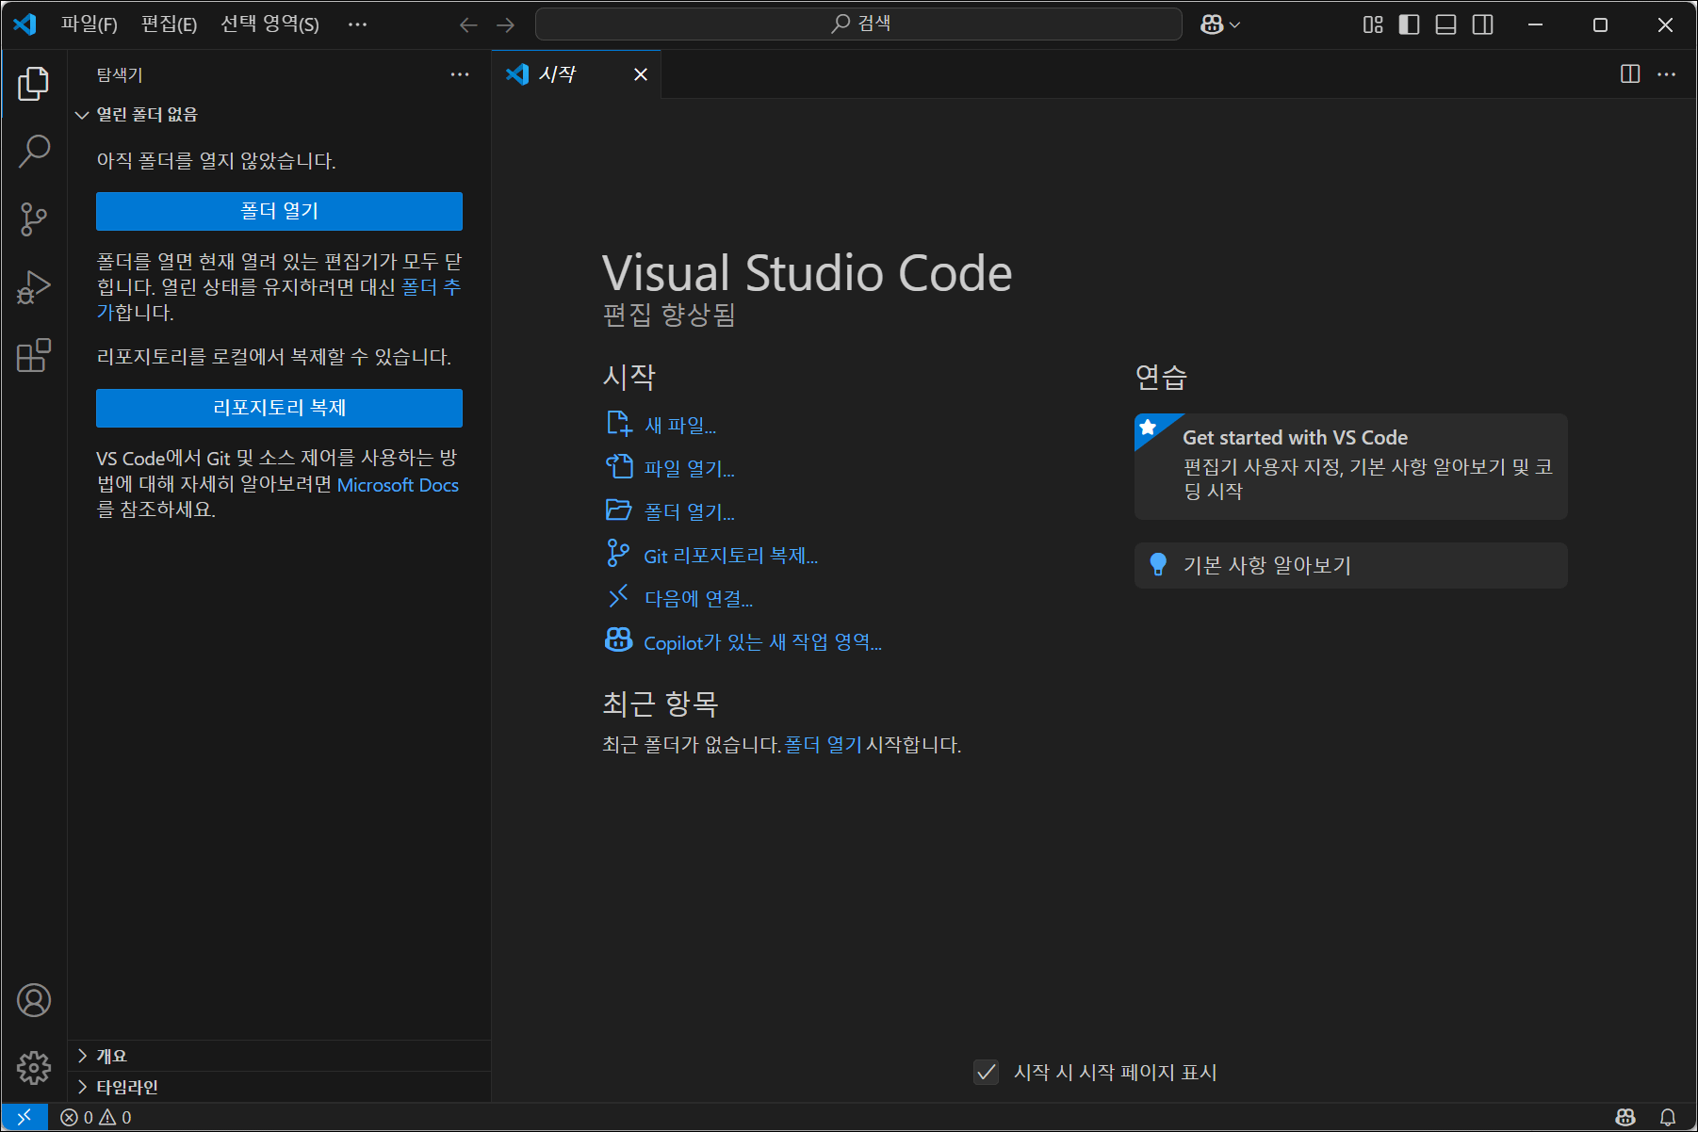Go forward with the right arrow
Viewport: 1698px width, 1132px height.
tap(506, 25)
